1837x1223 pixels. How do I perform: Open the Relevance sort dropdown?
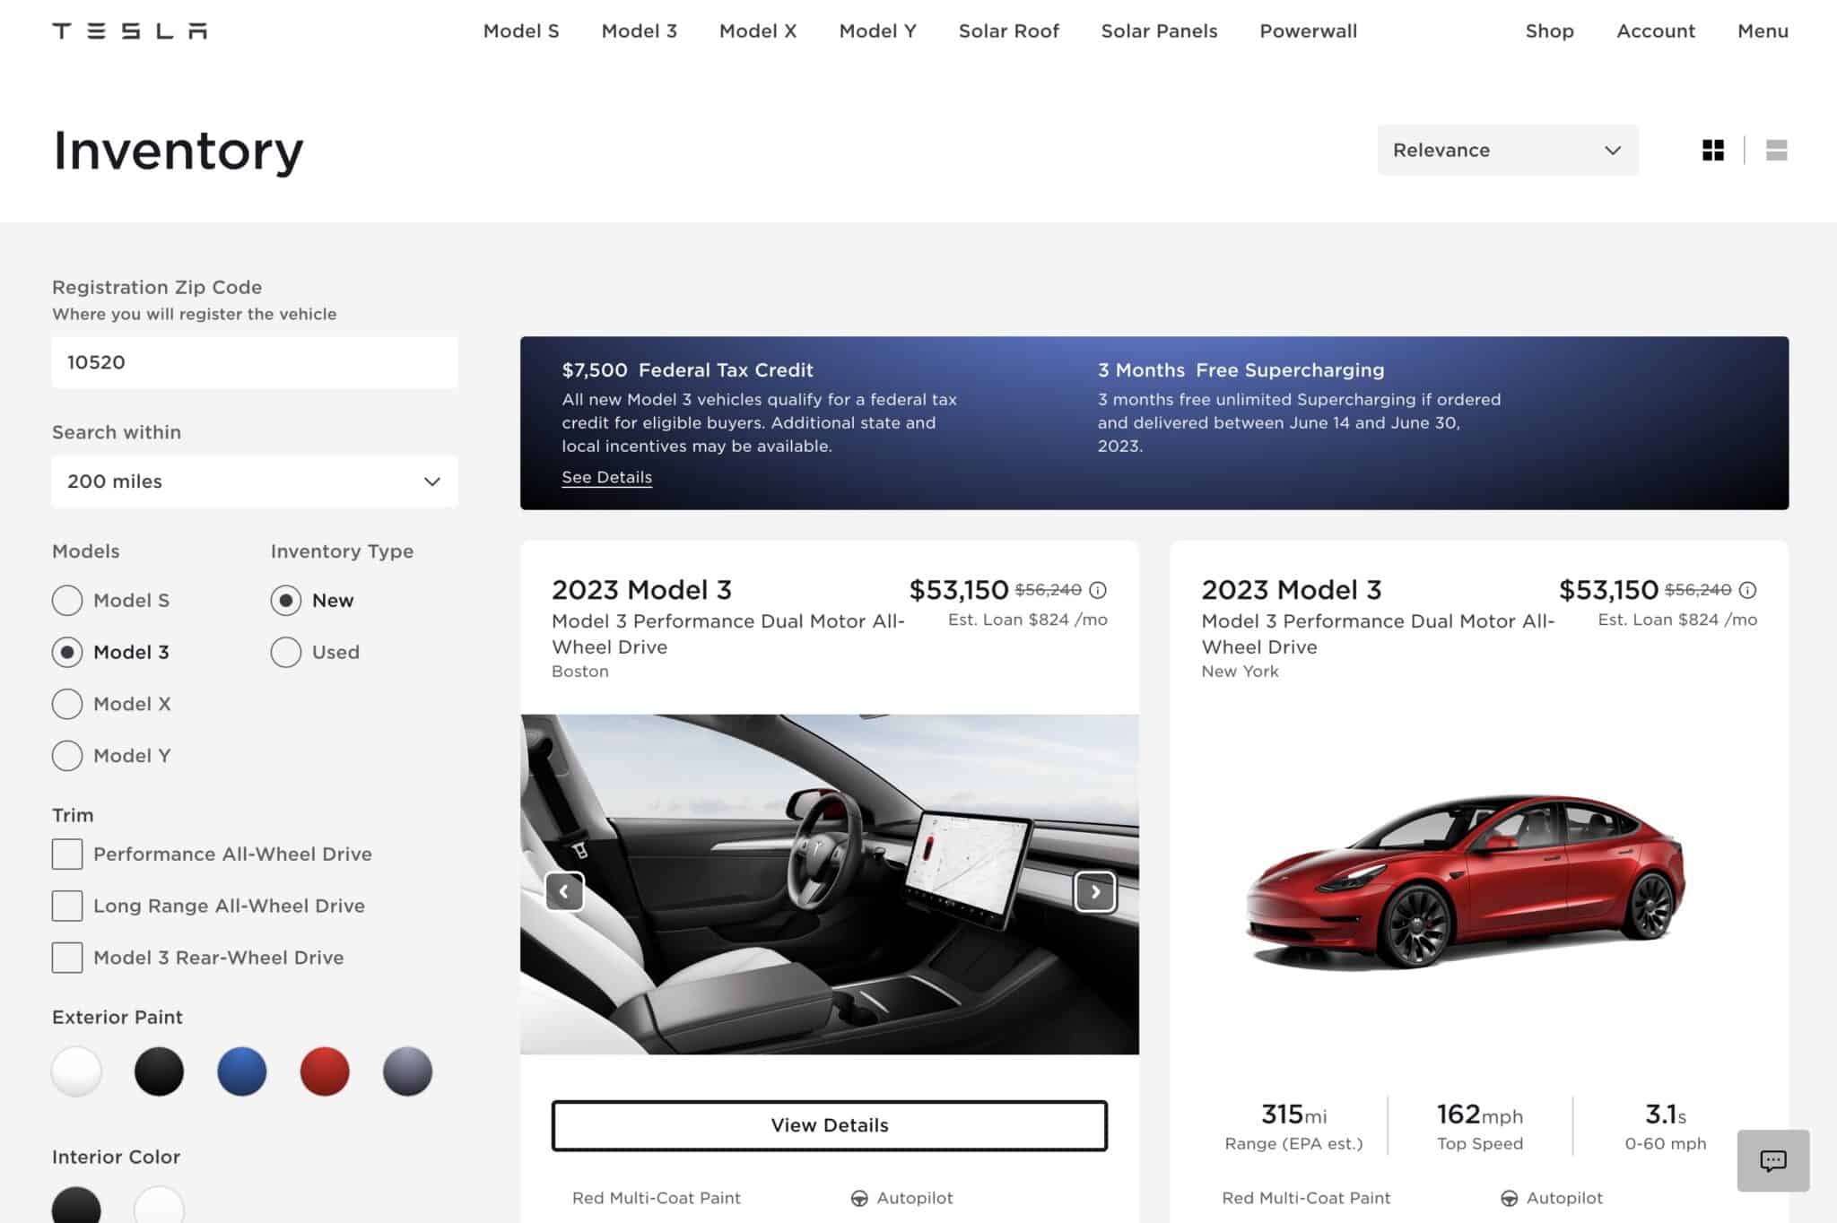click(1508, 150)
